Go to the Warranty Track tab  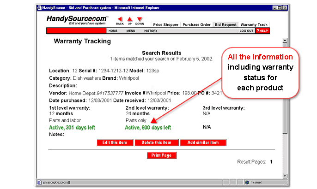254,25
